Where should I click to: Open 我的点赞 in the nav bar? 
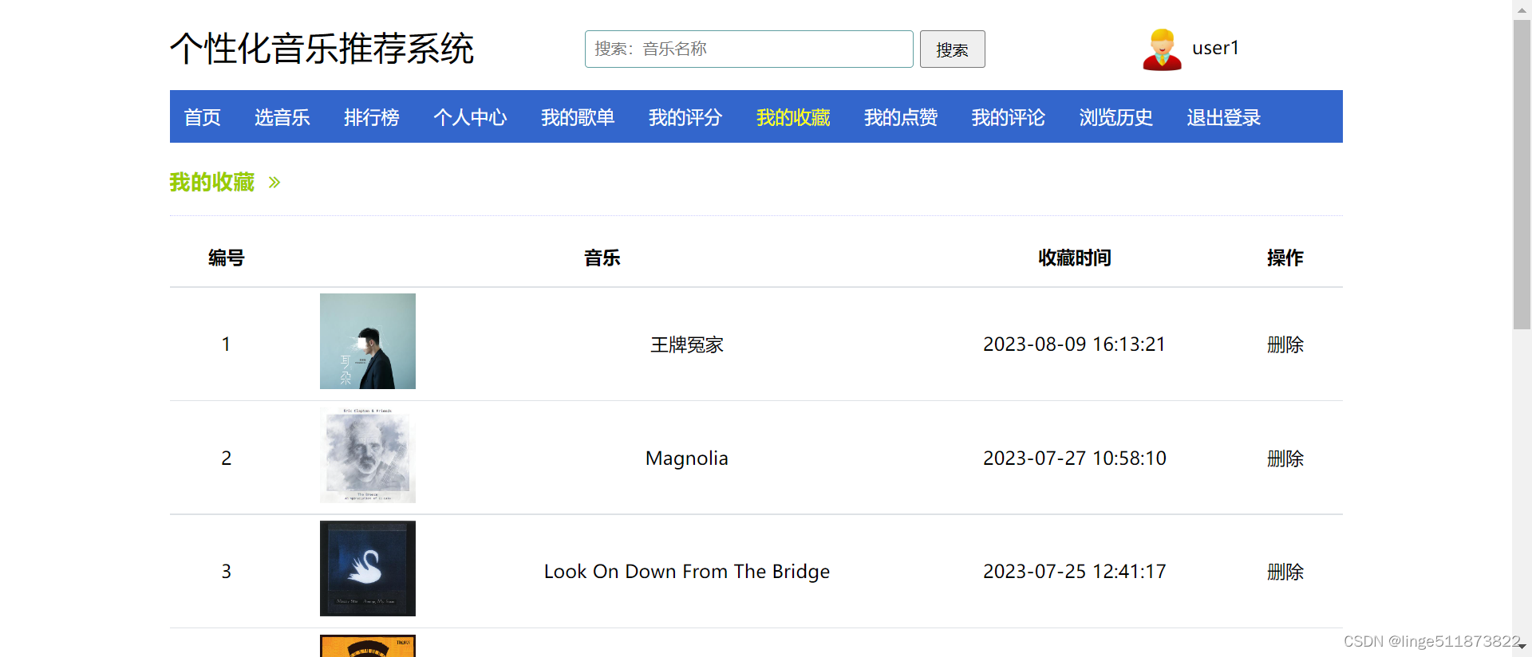902,117
